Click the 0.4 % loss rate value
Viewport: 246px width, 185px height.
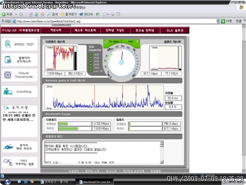(173, 107)
